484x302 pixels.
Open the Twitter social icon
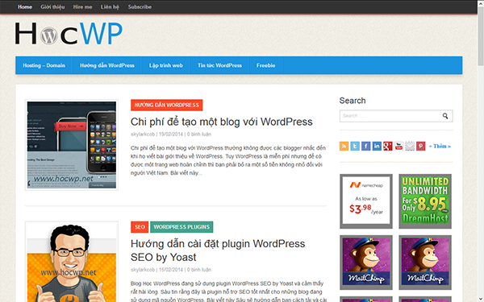click(355, 146)
